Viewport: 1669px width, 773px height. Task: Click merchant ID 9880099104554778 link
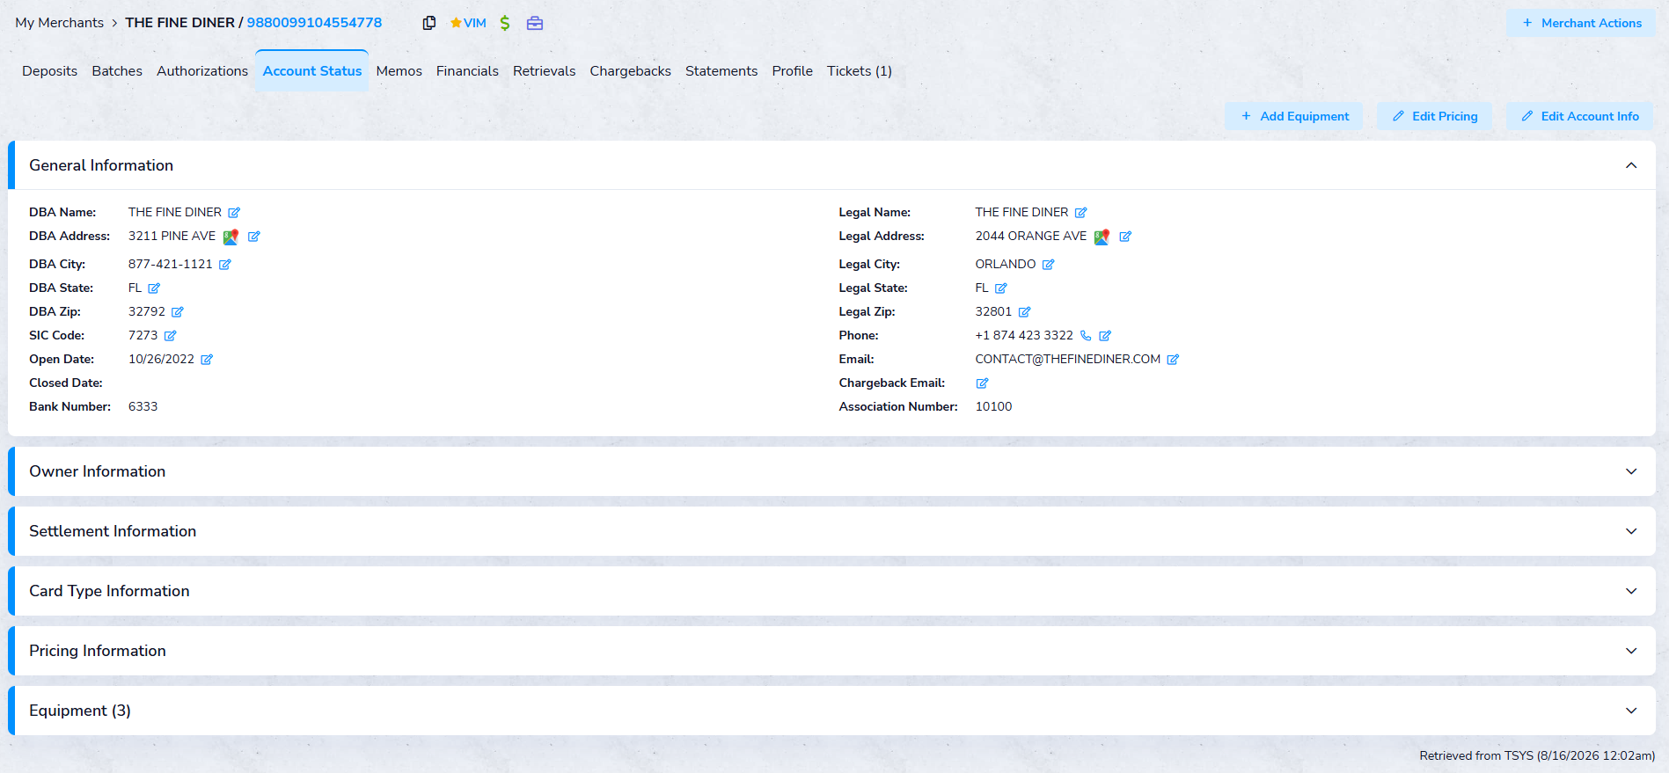pyautogui.click(x=314, y=23)
